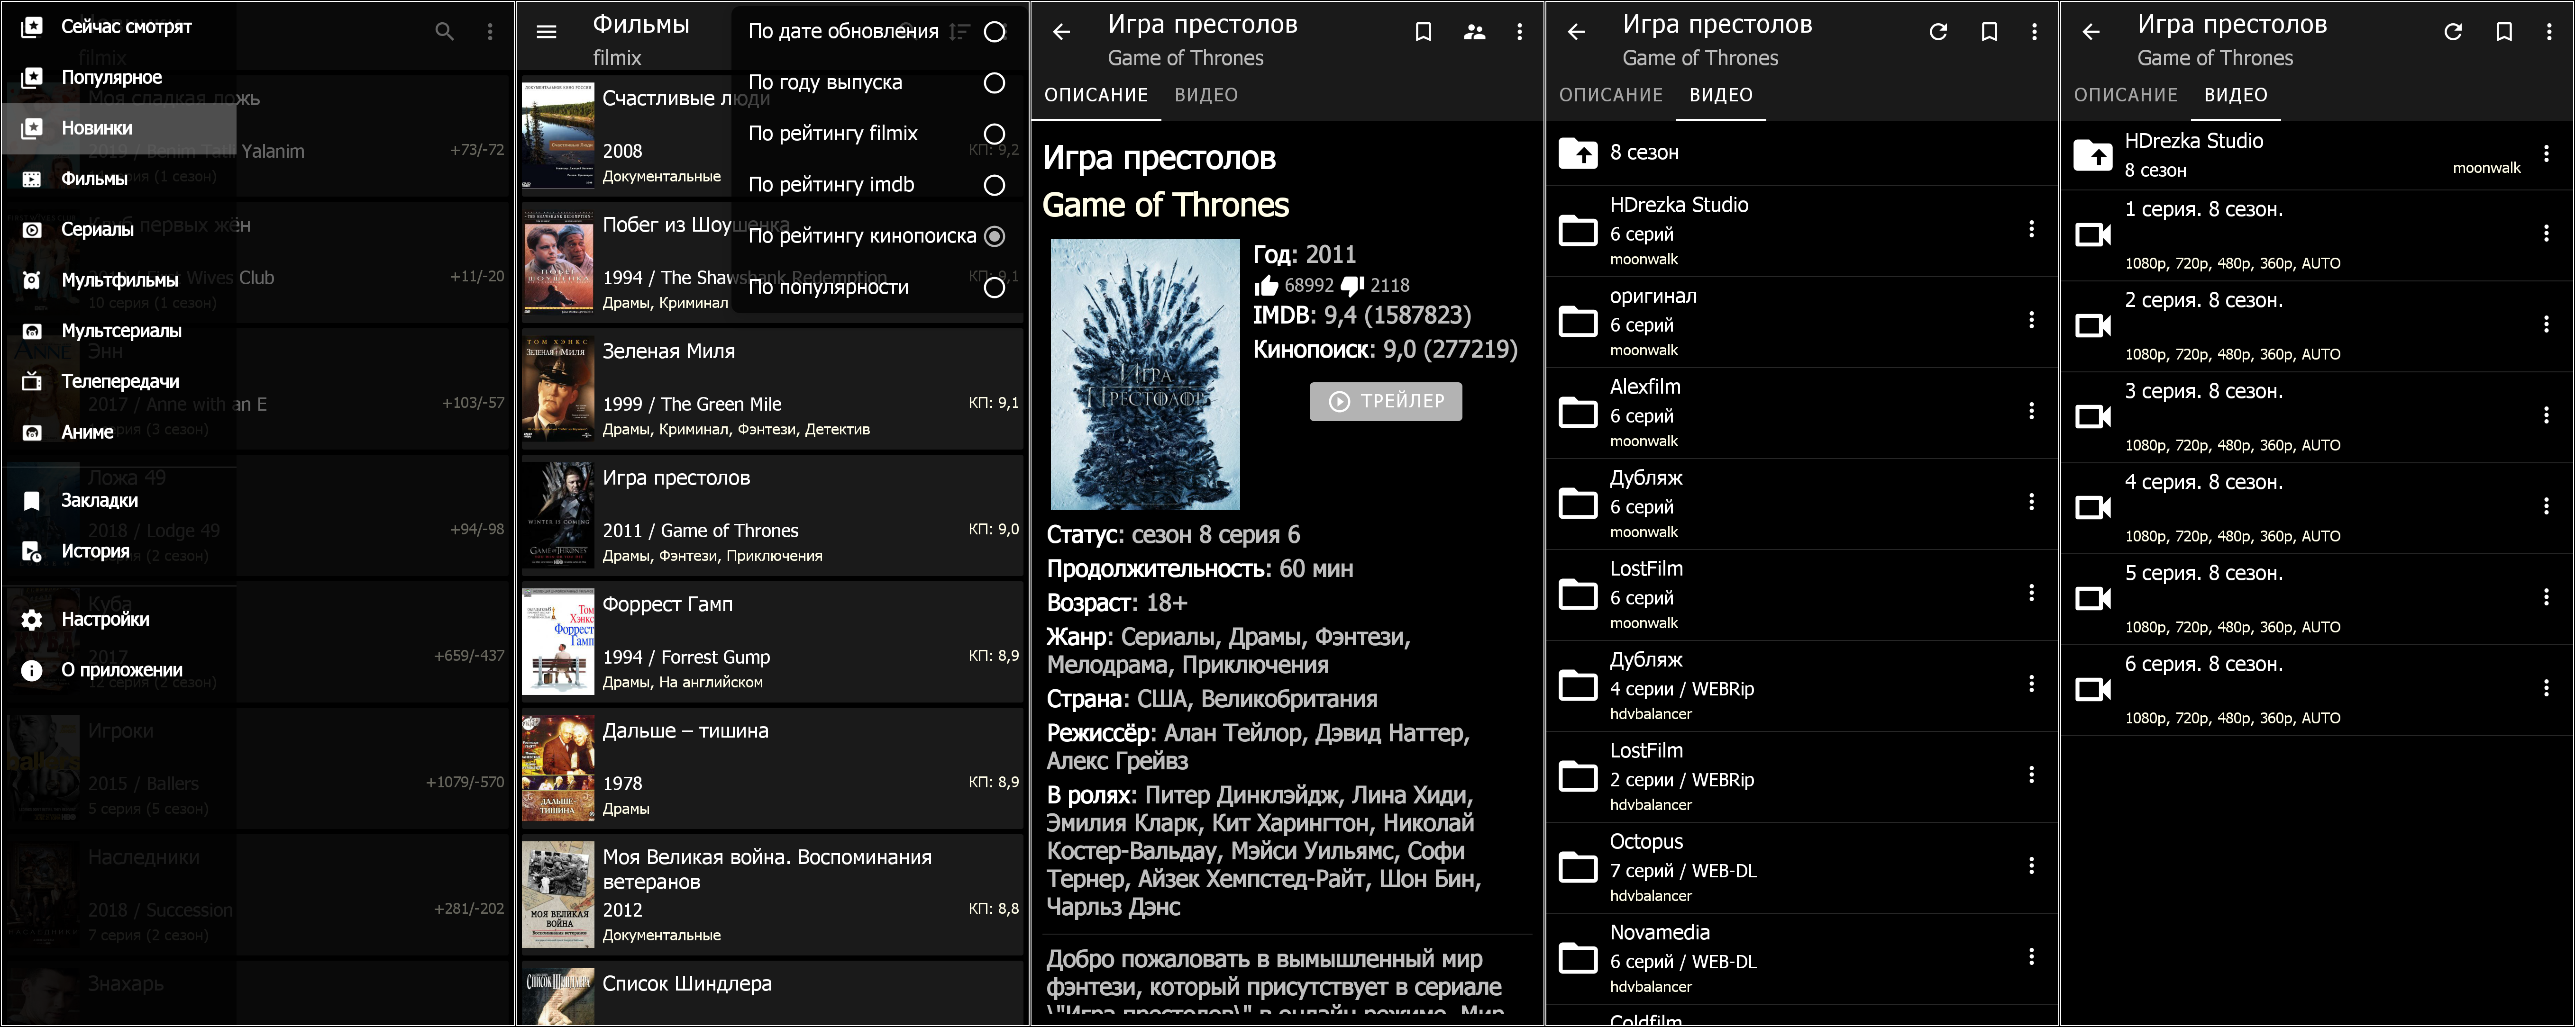Go to Фильмы in the navigation drawer
Viewport: 2575px width, 1027px height.
click(x=118, y=179)
